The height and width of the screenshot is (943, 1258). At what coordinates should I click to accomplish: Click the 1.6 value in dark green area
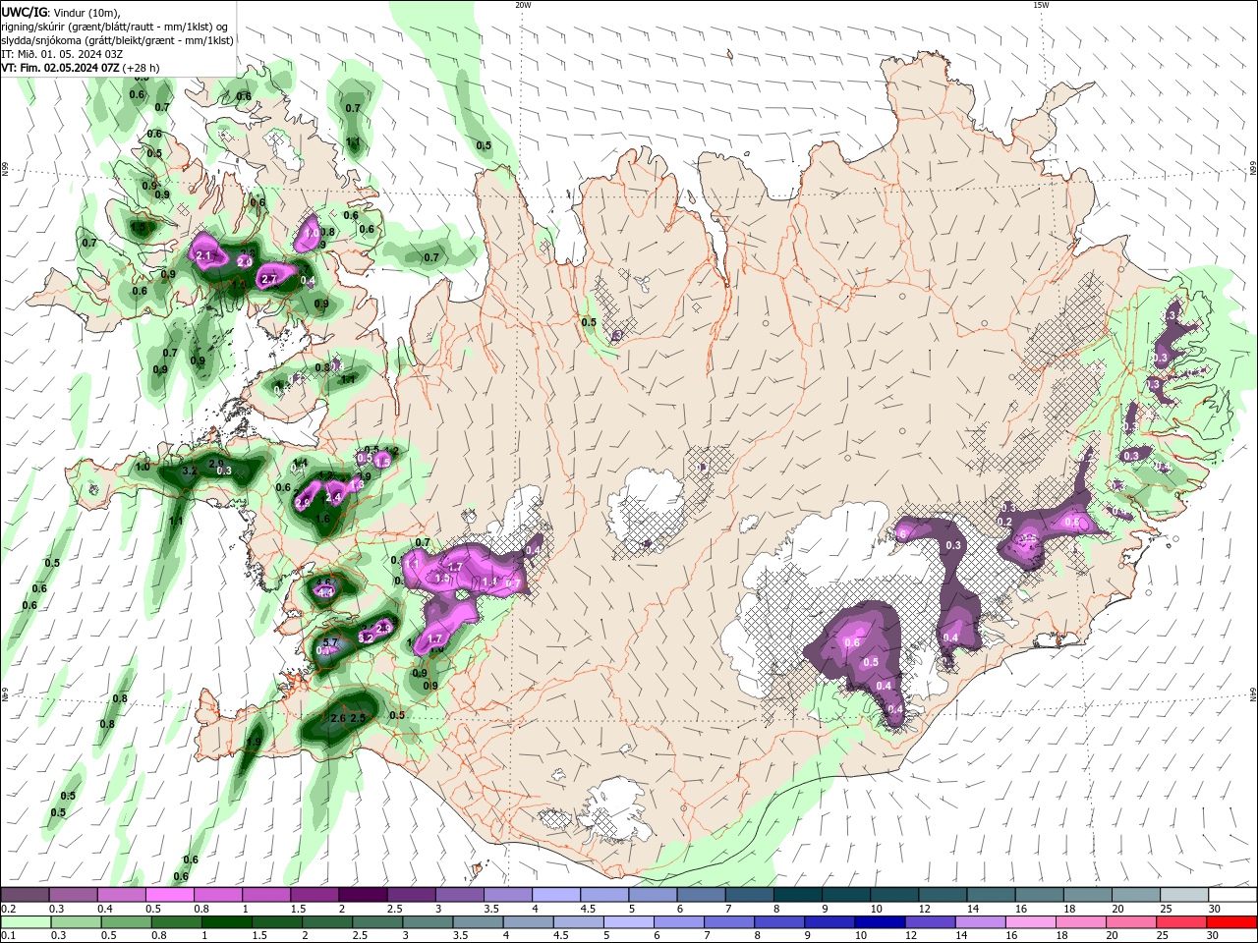(323, 520)
